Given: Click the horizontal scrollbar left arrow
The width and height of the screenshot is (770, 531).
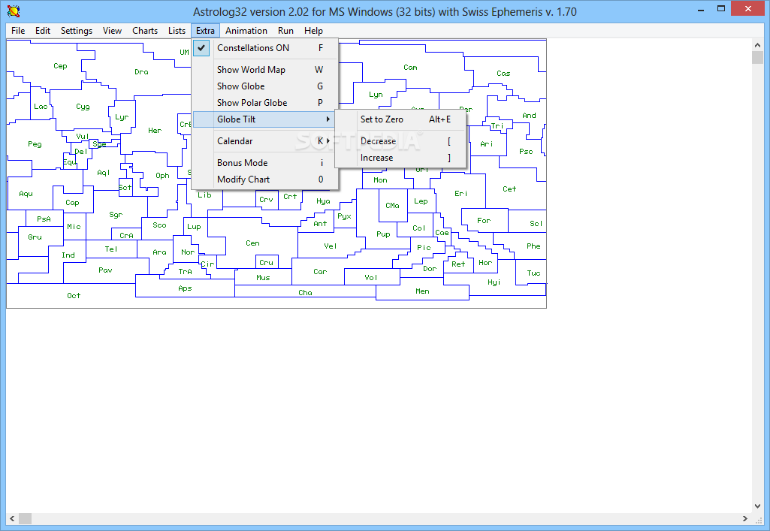Looking at the screenshot, I should click(x=12, y=518).
